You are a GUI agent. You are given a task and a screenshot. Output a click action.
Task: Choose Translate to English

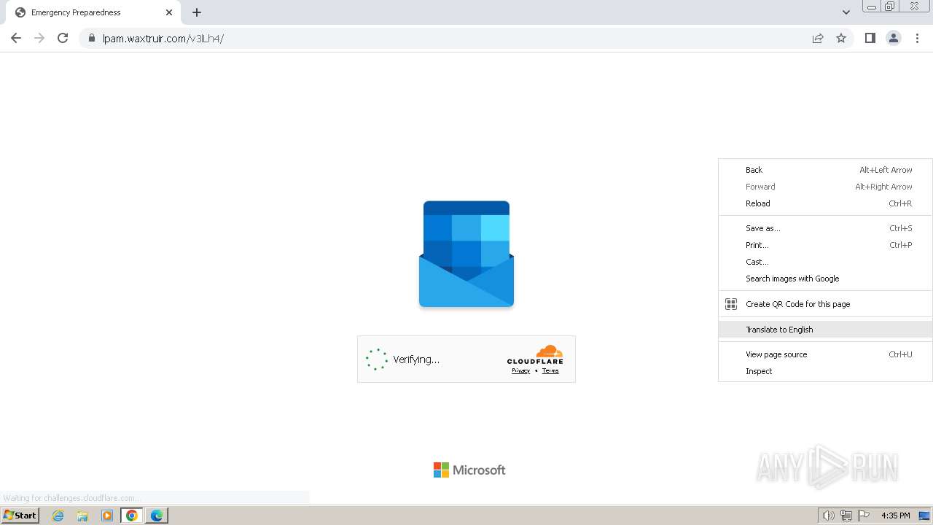tap(825, 330)
